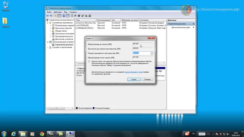Click the Open folder toolbar icon
The height and width of the screenshot is (137, 244).
(x=82, y=16)
